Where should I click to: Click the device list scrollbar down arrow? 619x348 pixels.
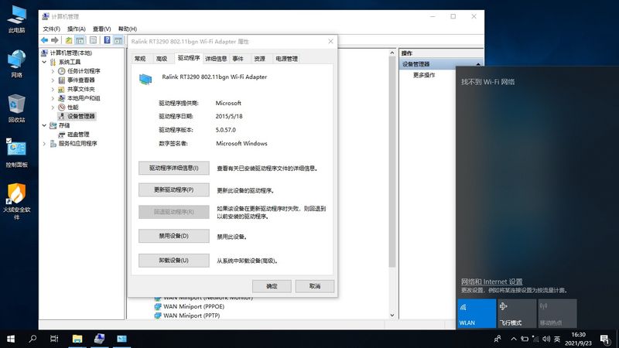[392, 316]
